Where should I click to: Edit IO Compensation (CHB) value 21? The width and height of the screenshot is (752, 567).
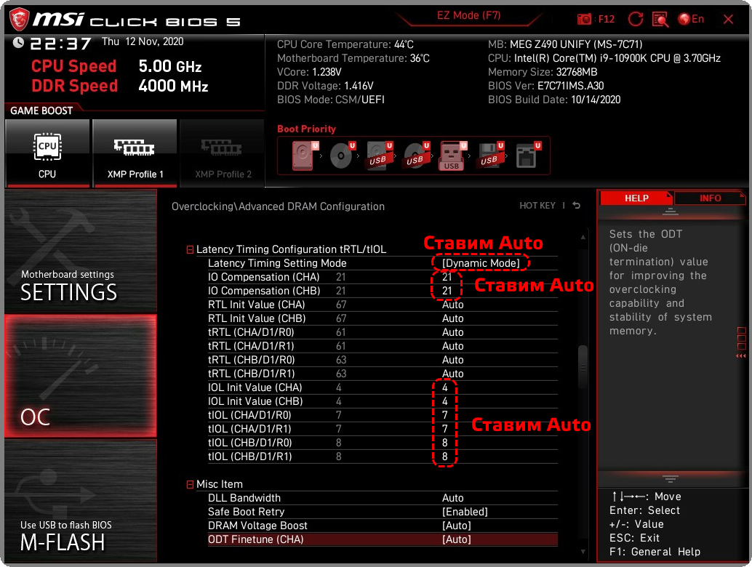(x=447, y=291)
